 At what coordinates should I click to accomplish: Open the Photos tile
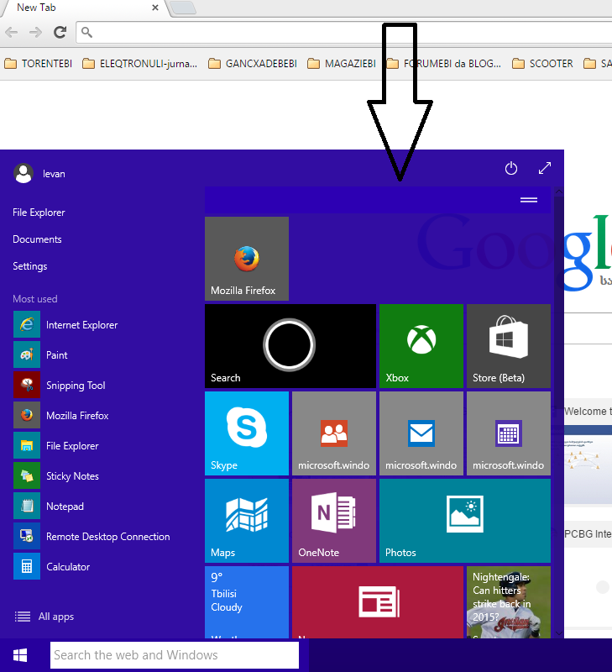point(465,521)
